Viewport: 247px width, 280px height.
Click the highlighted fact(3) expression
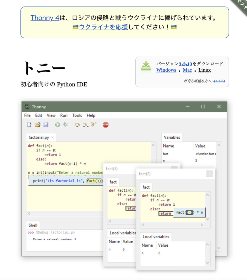[94, 181]
